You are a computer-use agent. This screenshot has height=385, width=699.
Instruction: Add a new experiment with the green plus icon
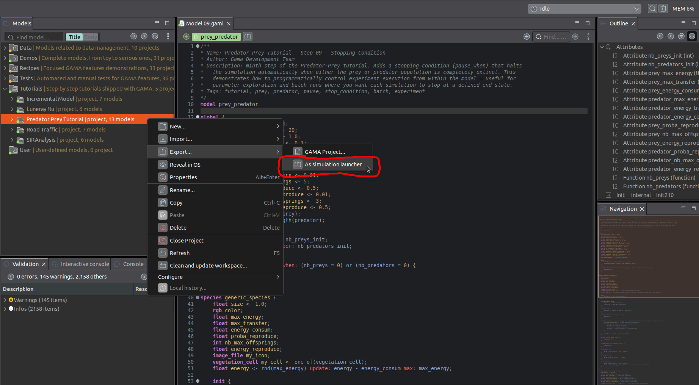(186, 37)
